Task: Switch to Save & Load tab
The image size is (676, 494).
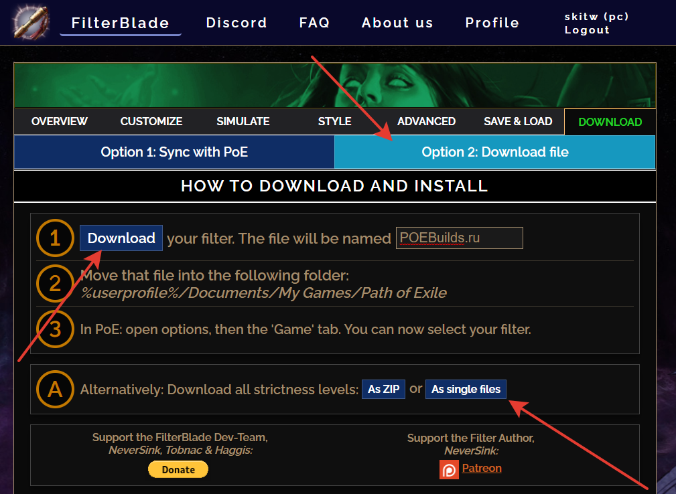Action: pyautogui.click(x=518, y=121)
